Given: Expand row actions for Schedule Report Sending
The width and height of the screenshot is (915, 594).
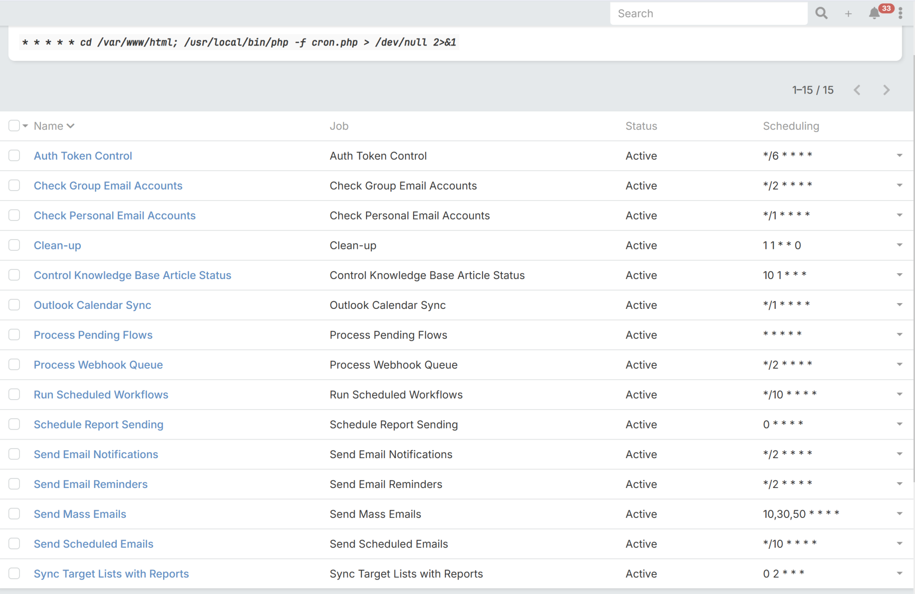Looking at the screenshot, I should coord(899,424).
